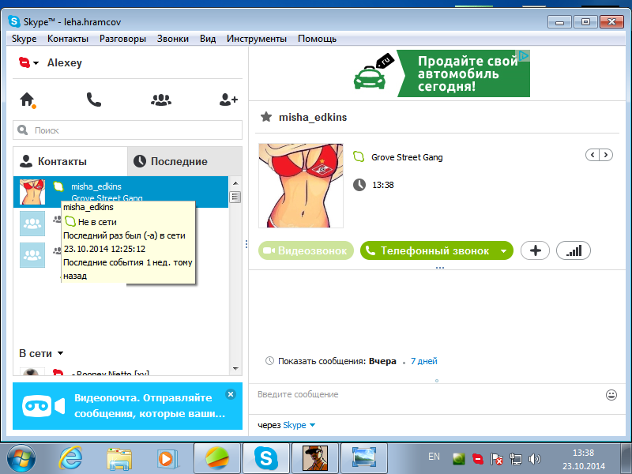632x474 pixels.
Task: Show messages from 7 дней
Action: (424, 361)
